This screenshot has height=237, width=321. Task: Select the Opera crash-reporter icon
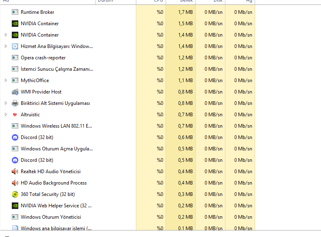pos(15,58)
